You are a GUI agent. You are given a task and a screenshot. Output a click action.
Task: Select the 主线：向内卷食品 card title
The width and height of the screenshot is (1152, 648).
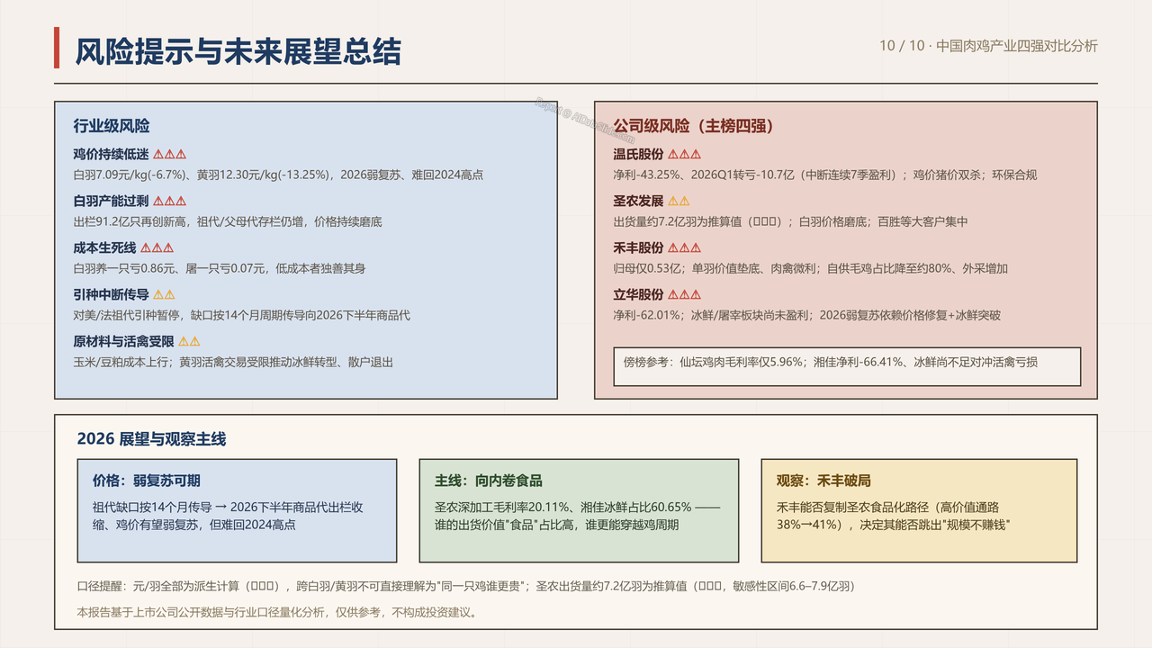pyautogui.click(x=489, y=481)
